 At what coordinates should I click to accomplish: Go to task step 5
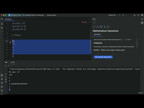click(108, 27)
